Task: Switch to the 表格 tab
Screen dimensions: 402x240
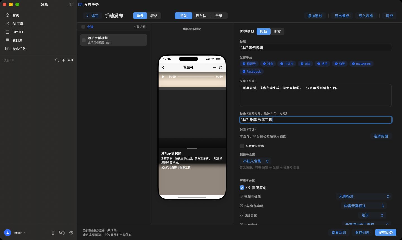Action: (x=154, y=16)
